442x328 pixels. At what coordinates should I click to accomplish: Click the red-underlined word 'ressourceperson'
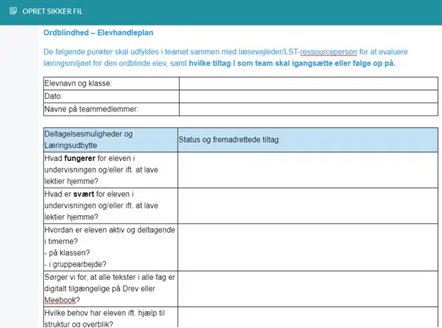pyautogui.click(x=328, y=52)
